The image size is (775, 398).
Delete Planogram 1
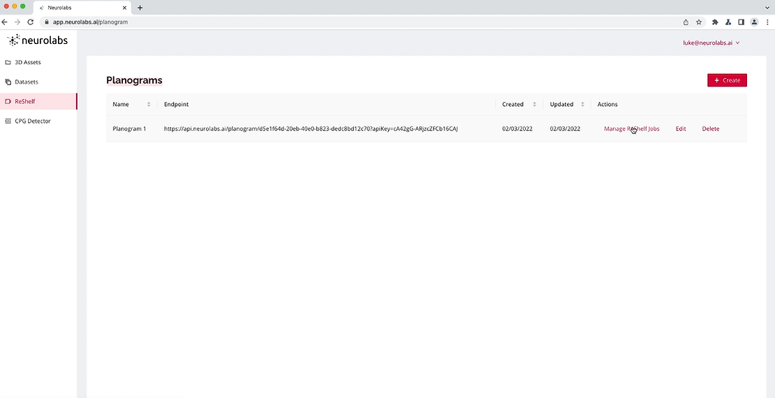pos(711,128)
